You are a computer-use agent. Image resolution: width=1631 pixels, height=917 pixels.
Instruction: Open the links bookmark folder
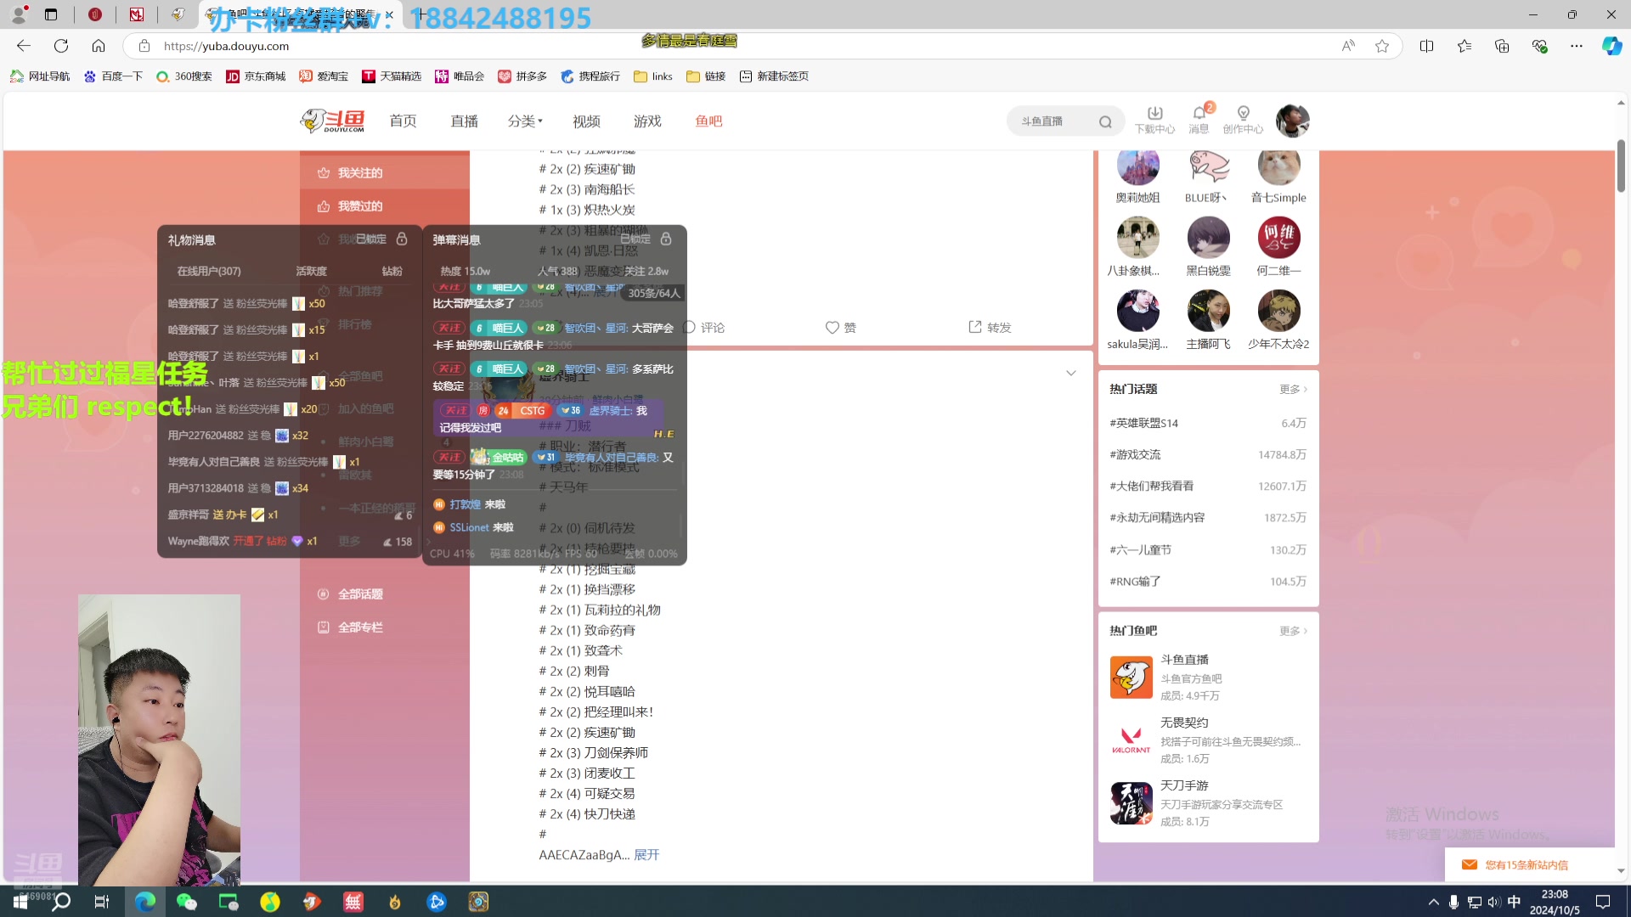[653, 76]
